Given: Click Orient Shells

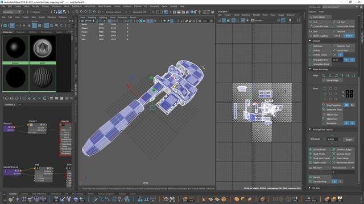Looking at the screenshot, I should (320, 150).
